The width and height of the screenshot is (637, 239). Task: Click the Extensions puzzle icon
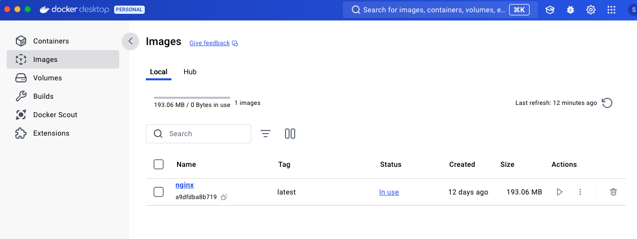21,133
